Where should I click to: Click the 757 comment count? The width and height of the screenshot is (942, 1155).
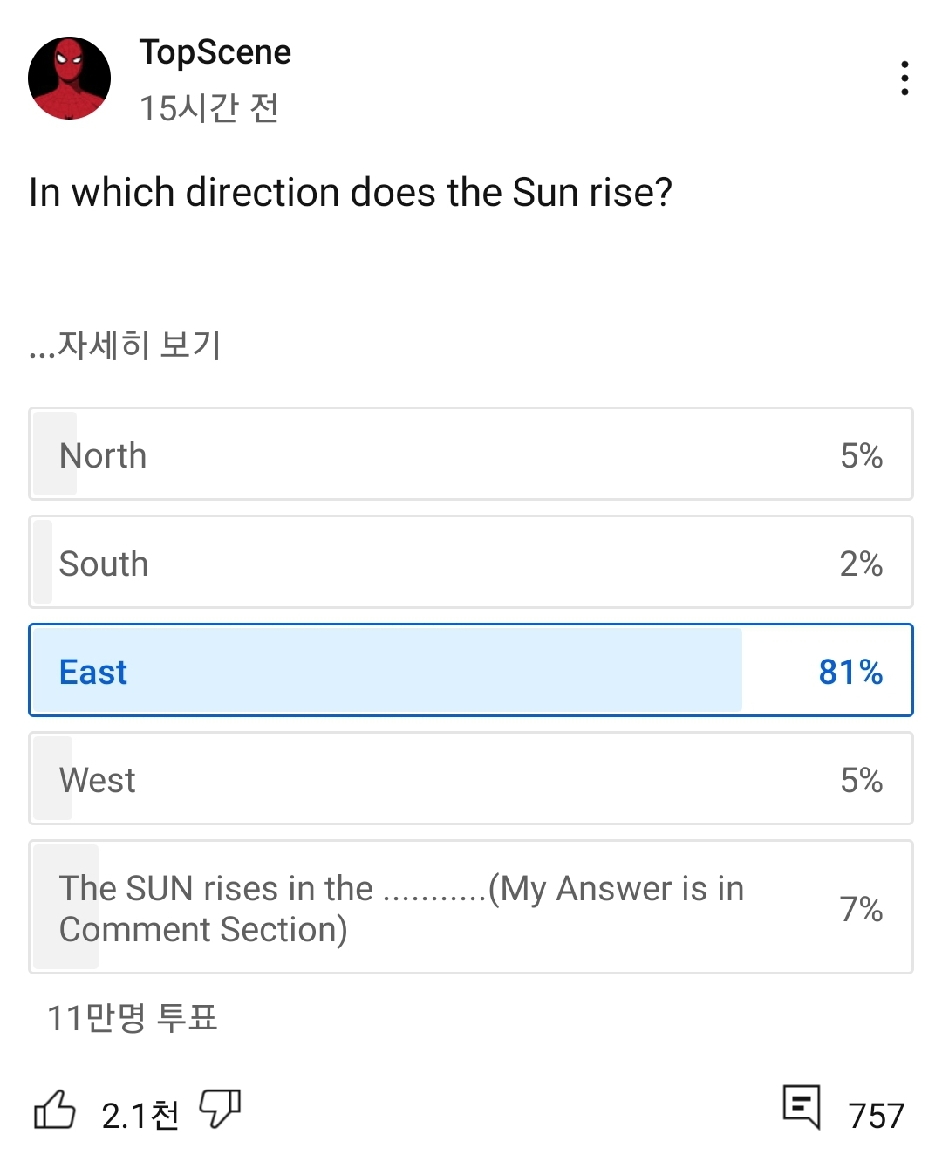click(x=876, y=1116)
